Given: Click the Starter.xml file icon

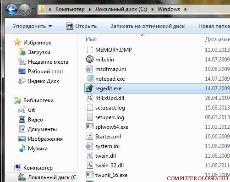Looking at the screenshot, I should point(90,136).
